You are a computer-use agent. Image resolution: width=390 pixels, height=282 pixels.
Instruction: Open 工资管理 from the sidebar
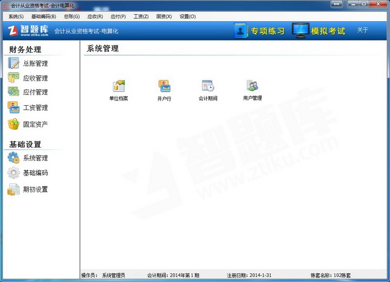(35, 107)
